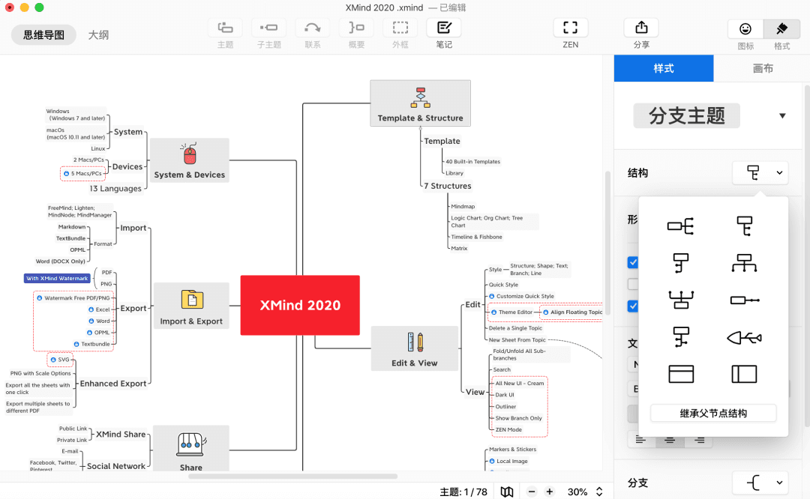This screenshot has height=499, width=810.
Task: Select the 'With XMind Watermark' label
Action: [57, 278]
